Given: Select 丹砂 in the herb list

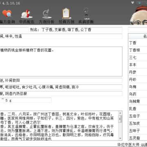Looking at the screenshot, I should [138, 80].
